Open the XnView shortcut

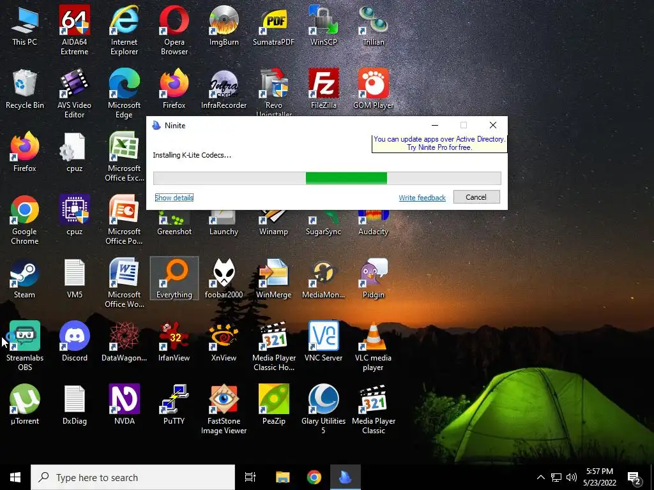[x=224, y=342]
